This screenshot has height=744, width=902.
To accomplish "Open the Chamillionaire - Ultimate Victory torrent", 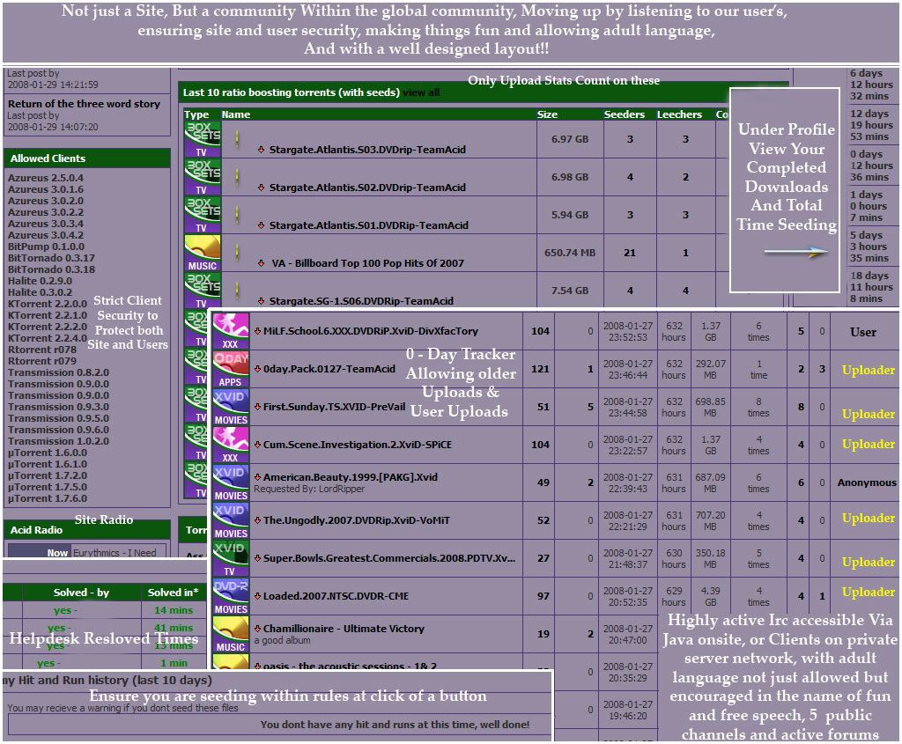I will click(344, 629).
